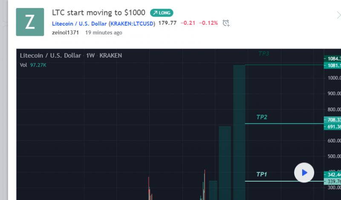
Task: Click the alarm clock add-alert icon
Action: coord(226,23)
